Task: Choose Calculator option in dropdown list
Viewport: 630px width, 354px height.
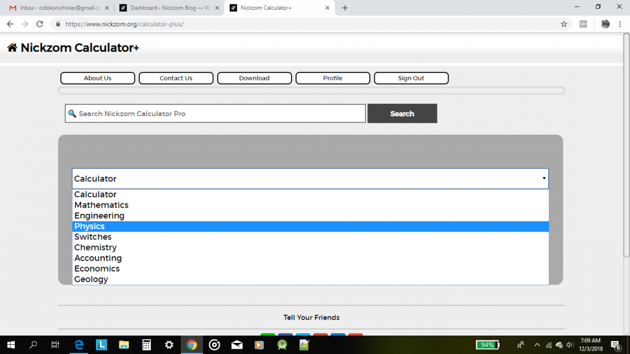Action: point(310,194)
